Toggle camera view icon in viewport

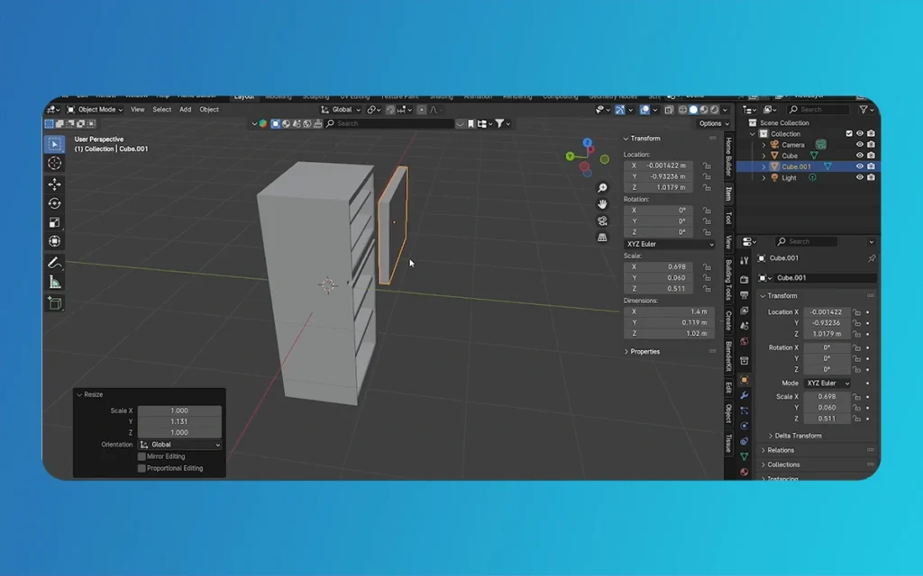point(602,220)
